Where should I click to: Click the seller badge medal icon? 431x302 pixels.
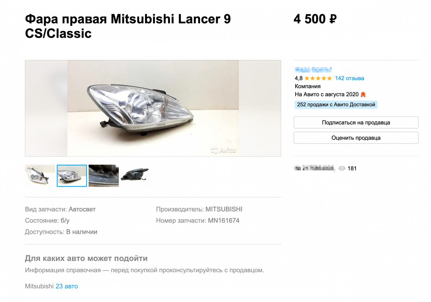pos(363,94)
